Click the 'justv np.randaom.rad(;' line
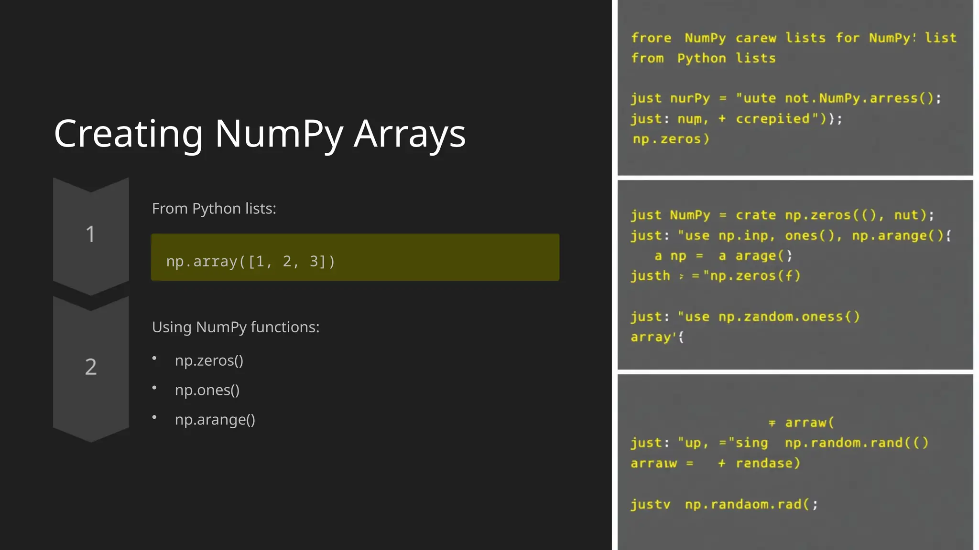 pyautogui.click(x=724, y=505)
